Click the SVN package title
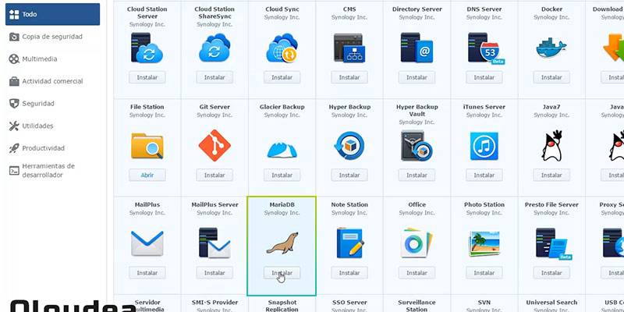 click(484, 303)
